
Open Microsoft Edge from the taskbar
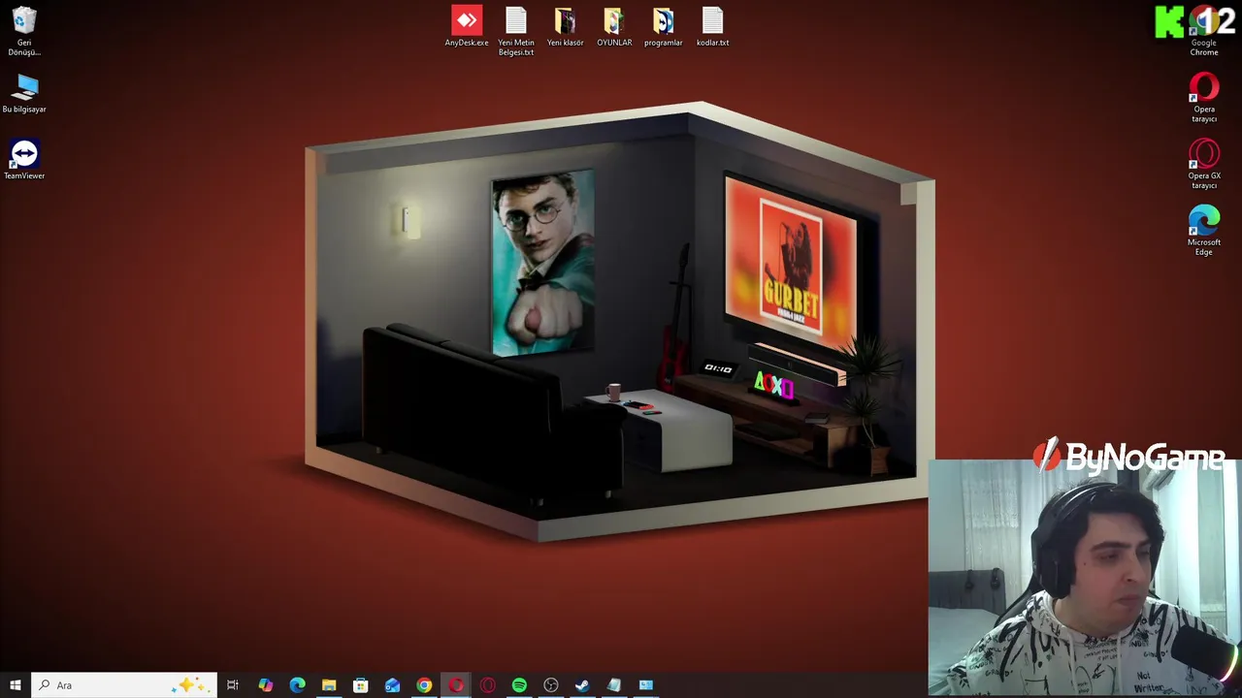pos(297,685)
